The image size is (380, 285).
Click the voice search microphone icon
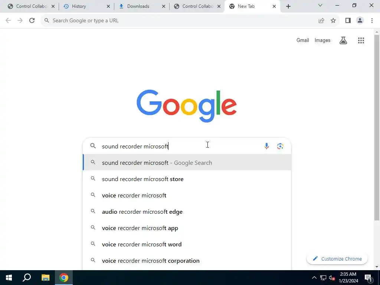pos(266,146)
